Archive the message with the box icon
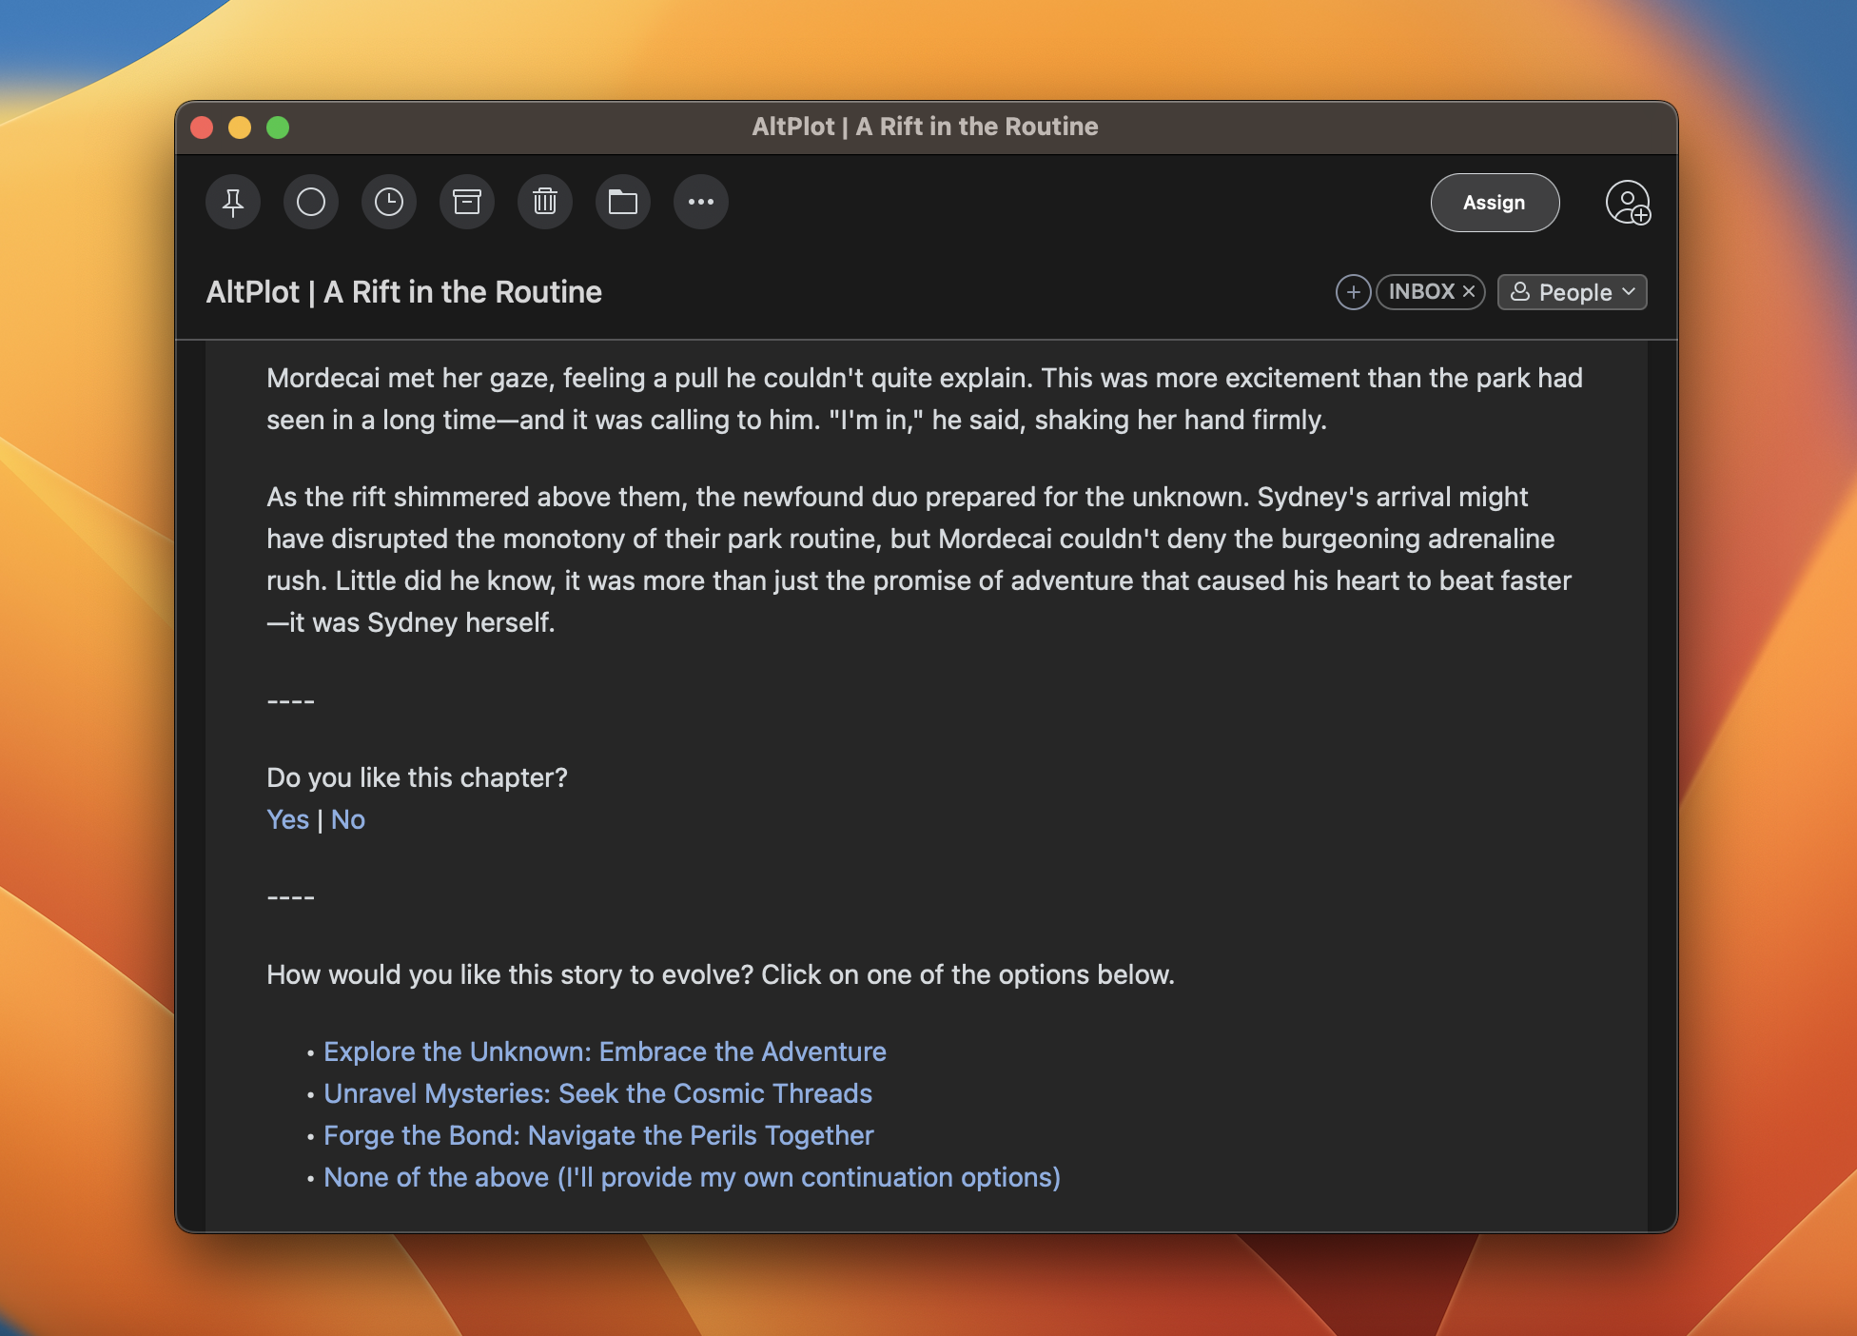 tap(467, 202)
